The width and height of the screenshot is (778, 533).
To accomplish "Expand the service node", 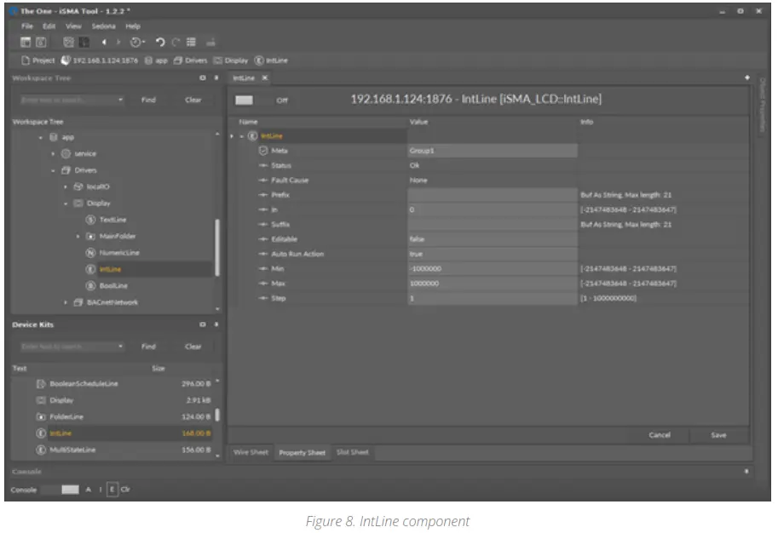I will click(x=53, y=154).
